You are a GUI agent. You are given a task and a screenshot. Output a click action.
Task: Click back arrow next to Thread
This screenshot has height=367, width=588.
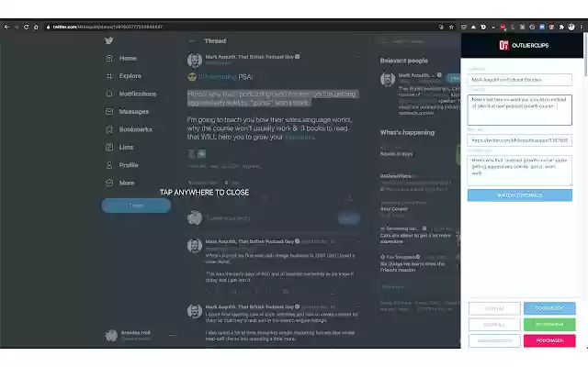(x=192, y=41)
